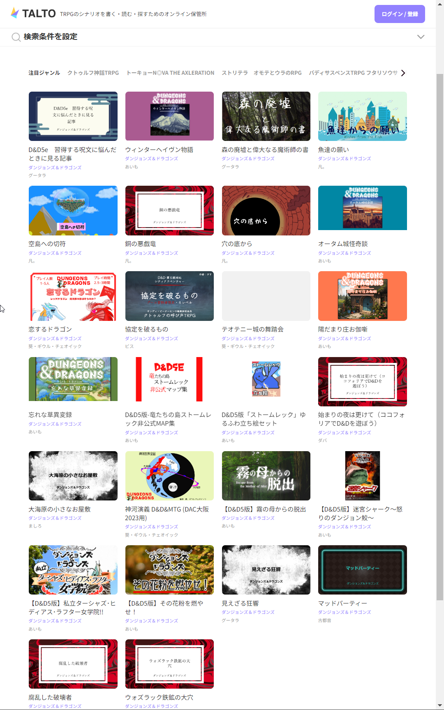The height and width of the screenshot is (710, 444).
Task: Open the 忘れな草異変録 thumbnail
Action: tap(73, 379)
